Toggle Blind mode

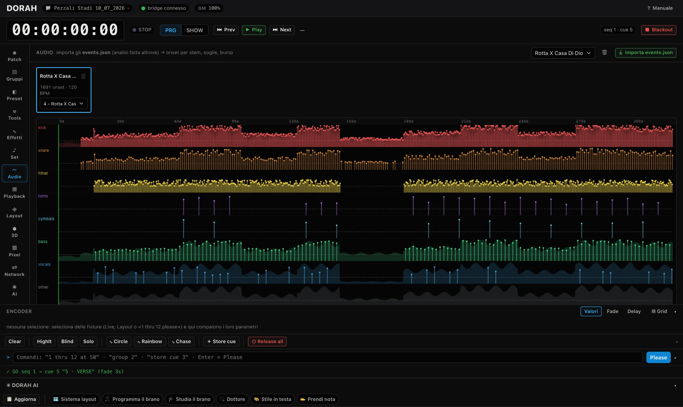click(67, 341)
